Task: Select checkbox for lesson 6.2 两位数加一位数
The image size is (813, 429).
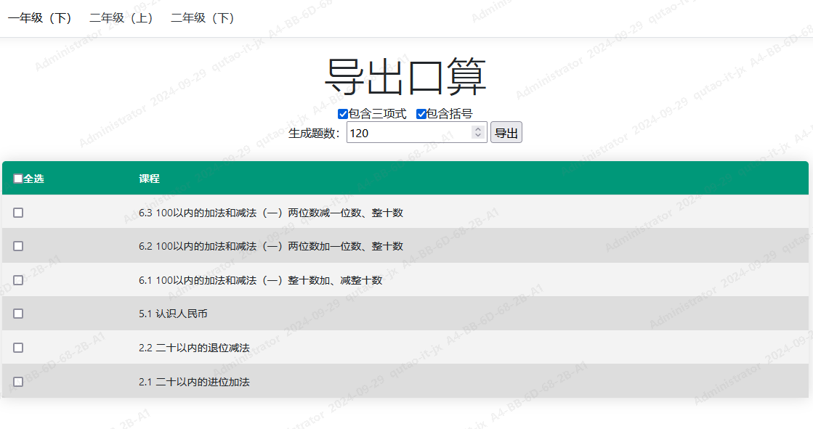Action: 18,246
